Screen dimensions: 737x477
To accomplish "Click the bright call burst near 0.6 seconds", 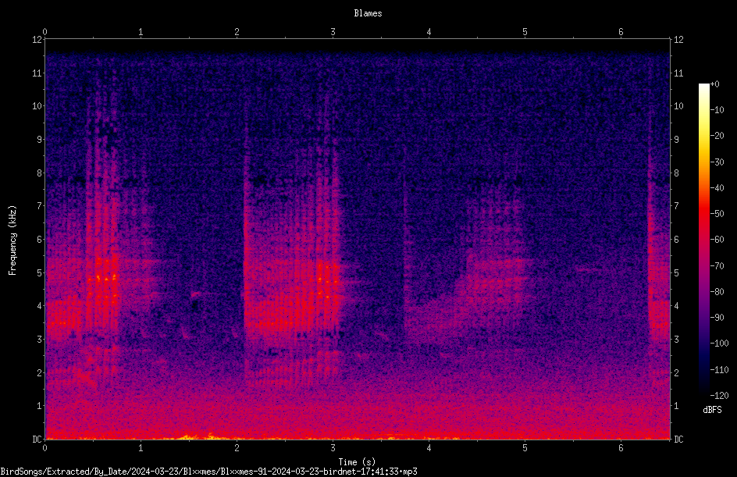I will pyautogui.click(x=102, y=281).
